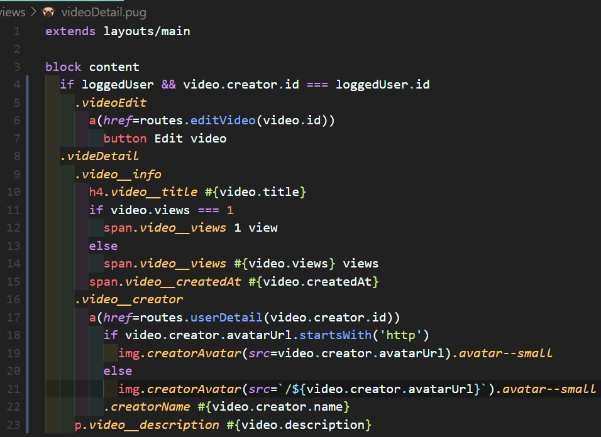
Task: Click 'button' tag on line 7
Action: [125, 139]
